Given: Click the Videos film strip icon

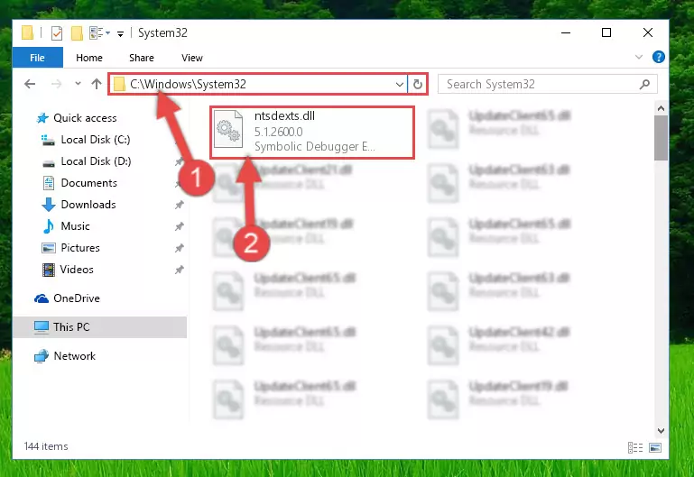Looking at the screenshot, I should pyautogui.click(x=48, y=270).
